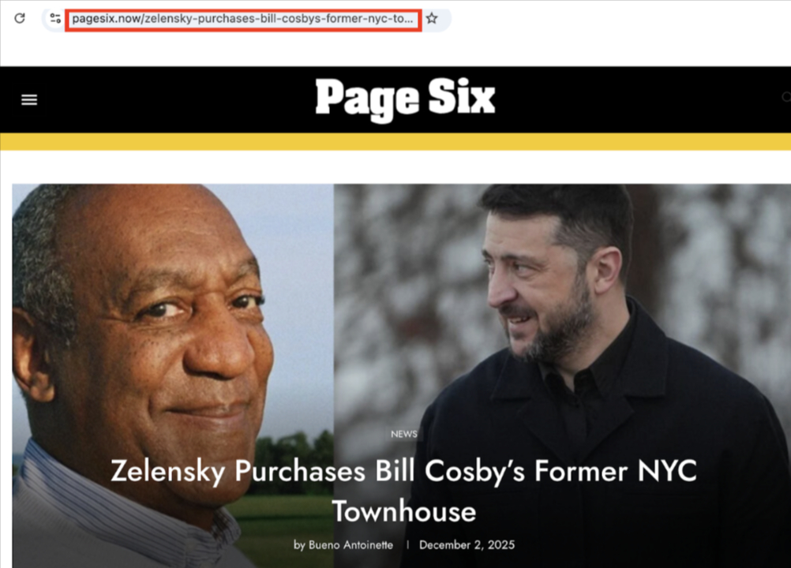Click the word 'Townhouse' in the headline
Image resolution: width=791 pixels, height=568 pixels.
click(x=404, y=511)
